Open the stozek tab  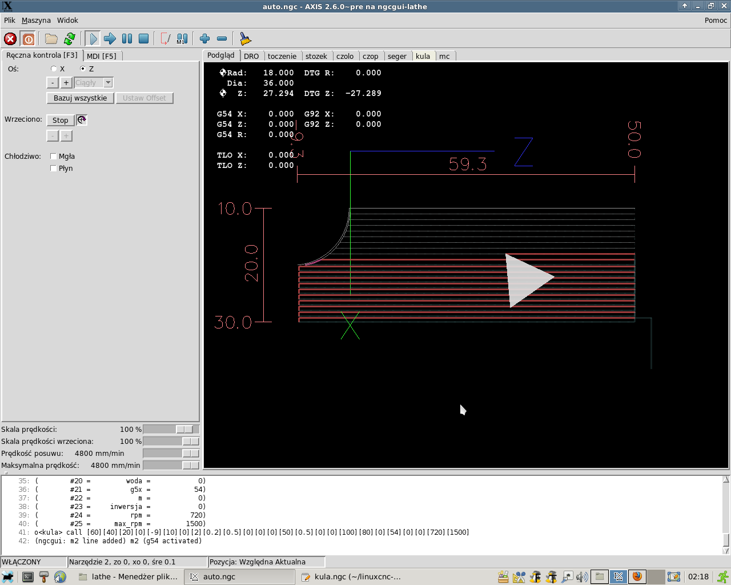pos(316,56)
